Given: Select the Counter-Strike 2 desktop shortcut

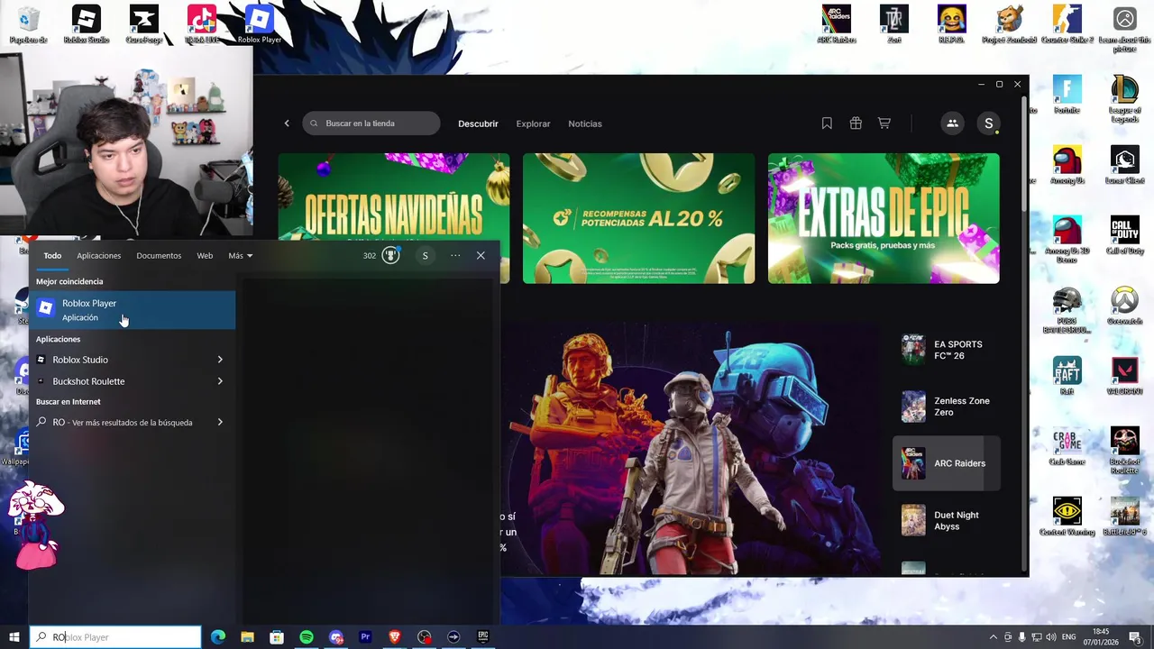Looking at the screenshot, I should tap(1067, 24).
